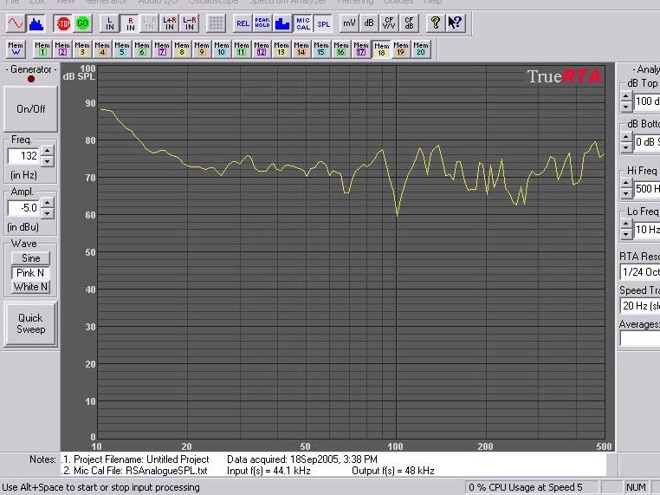Image resolution: width=660 pixels, height=495 pixels.
Task: Click the question mark help icon
Action: (x=436, y=23)
